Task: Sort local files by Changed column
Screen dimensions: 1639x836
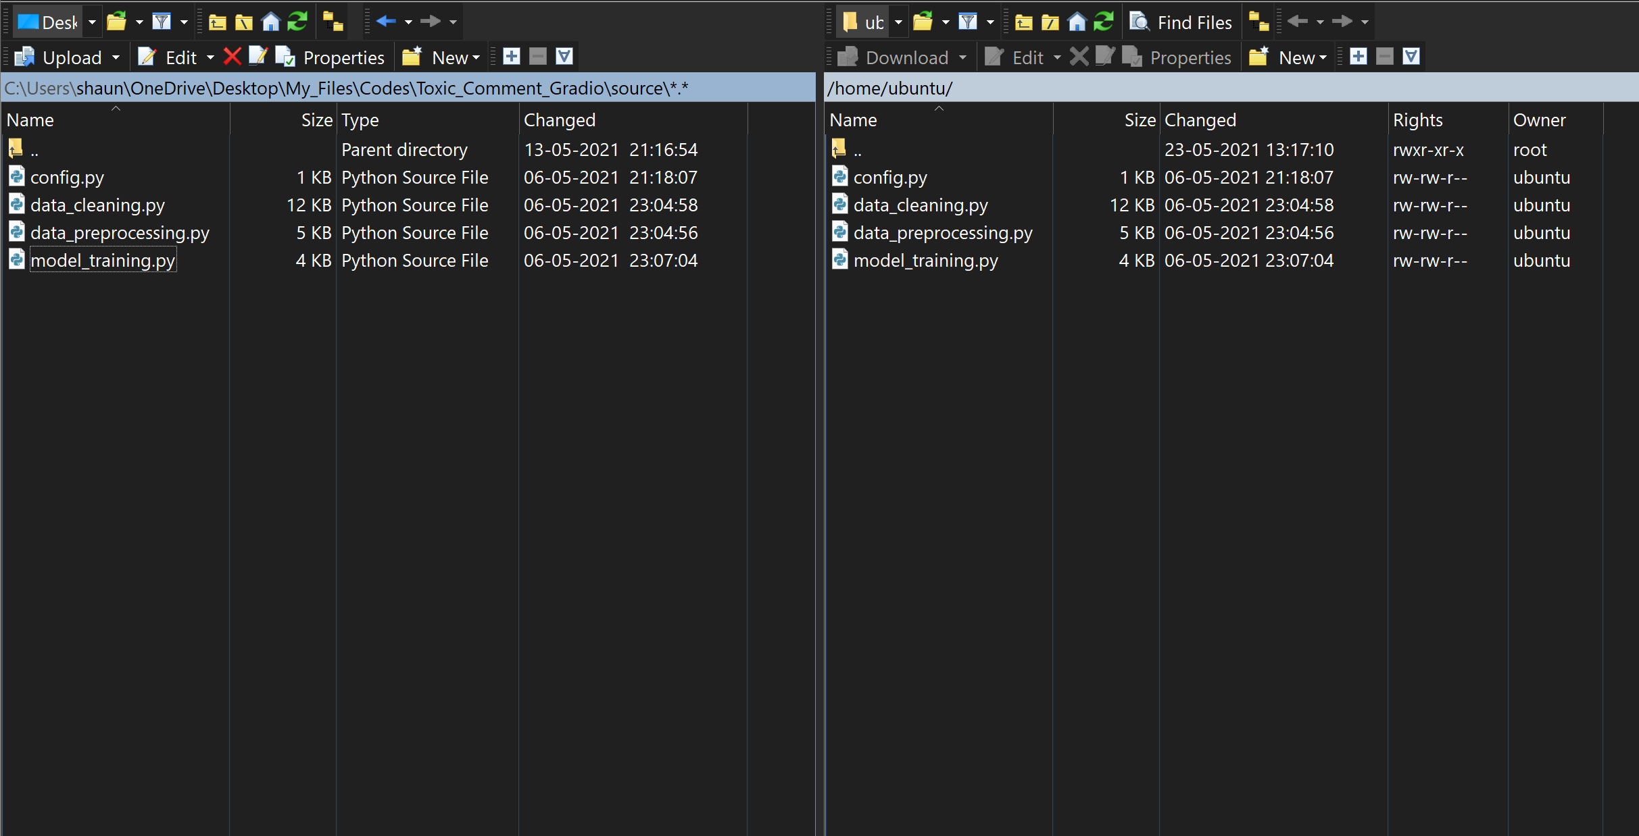Action: click(560, 120)
